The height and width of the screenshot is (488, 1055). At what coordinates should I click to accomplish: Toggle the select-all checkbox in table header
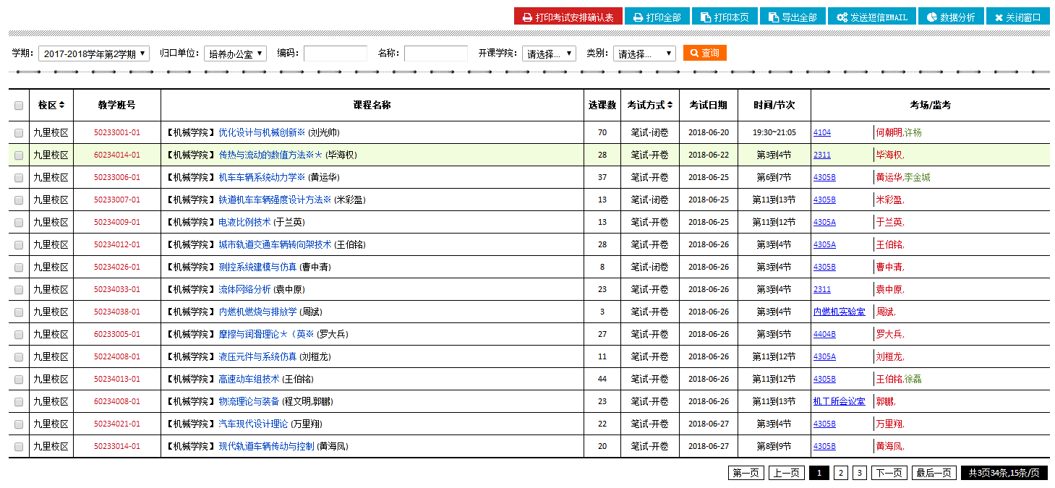(19, 106)
